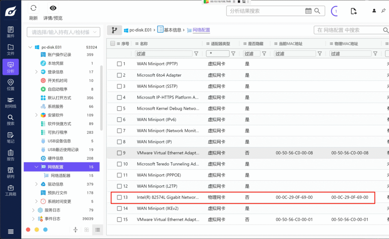Image resolution: width=389 pixels, height=239 pixels.
Task: Click the magnifier in 分析结果搜索 box
Action: click(x=317, y=11)
